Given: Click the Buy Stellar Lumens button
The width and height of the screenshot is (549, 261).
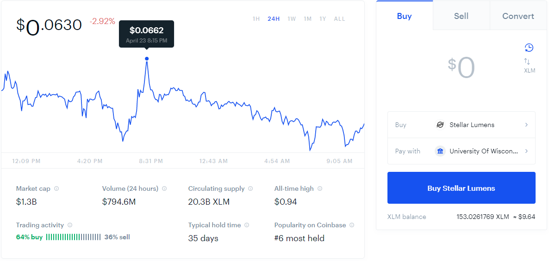Looking at the screenshot, I should pos(461,188).
